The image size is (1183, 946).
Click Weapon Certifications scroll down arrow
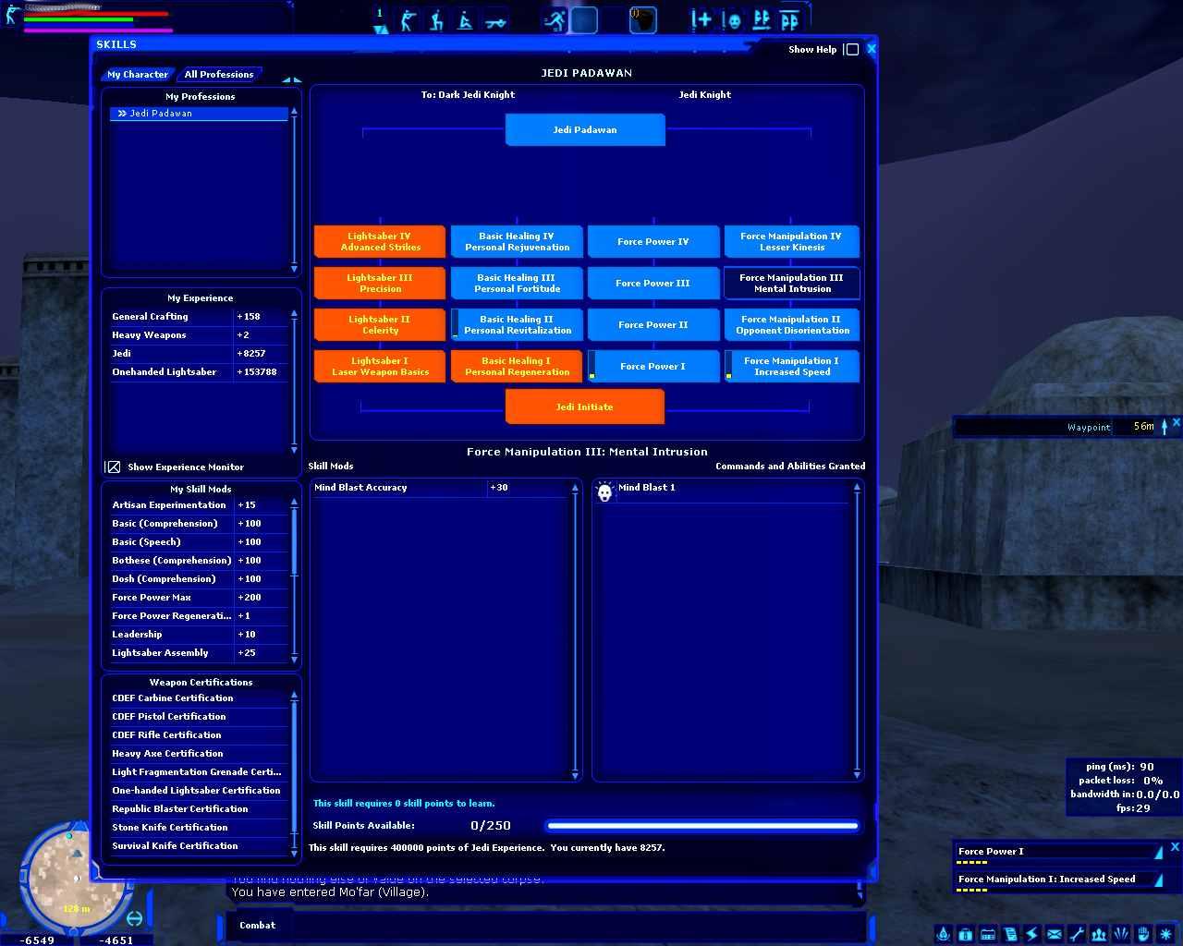[x=295, y=853]
